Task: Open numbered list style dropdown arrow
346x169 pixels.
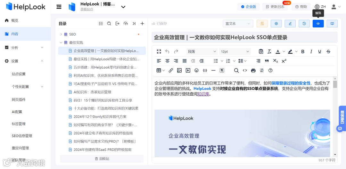Action: click(234, 61)
